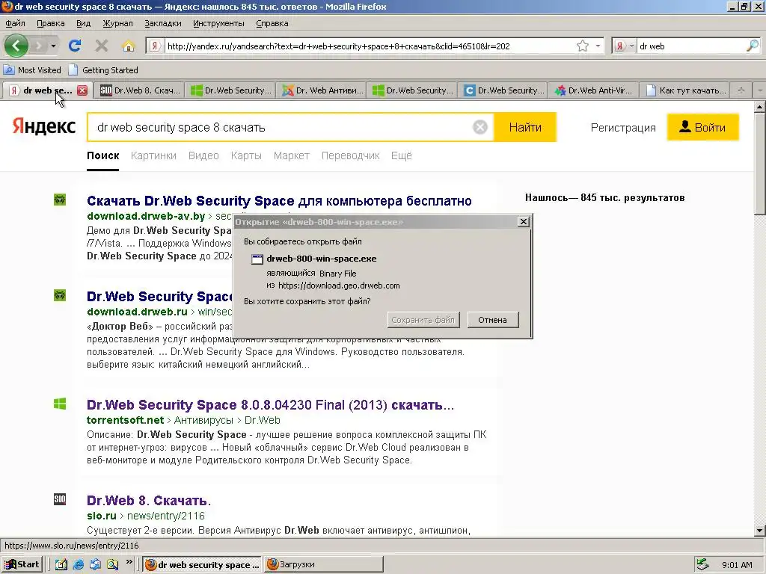Click the yellow Войти button
The image size is (766, 574).
(703, 127)
